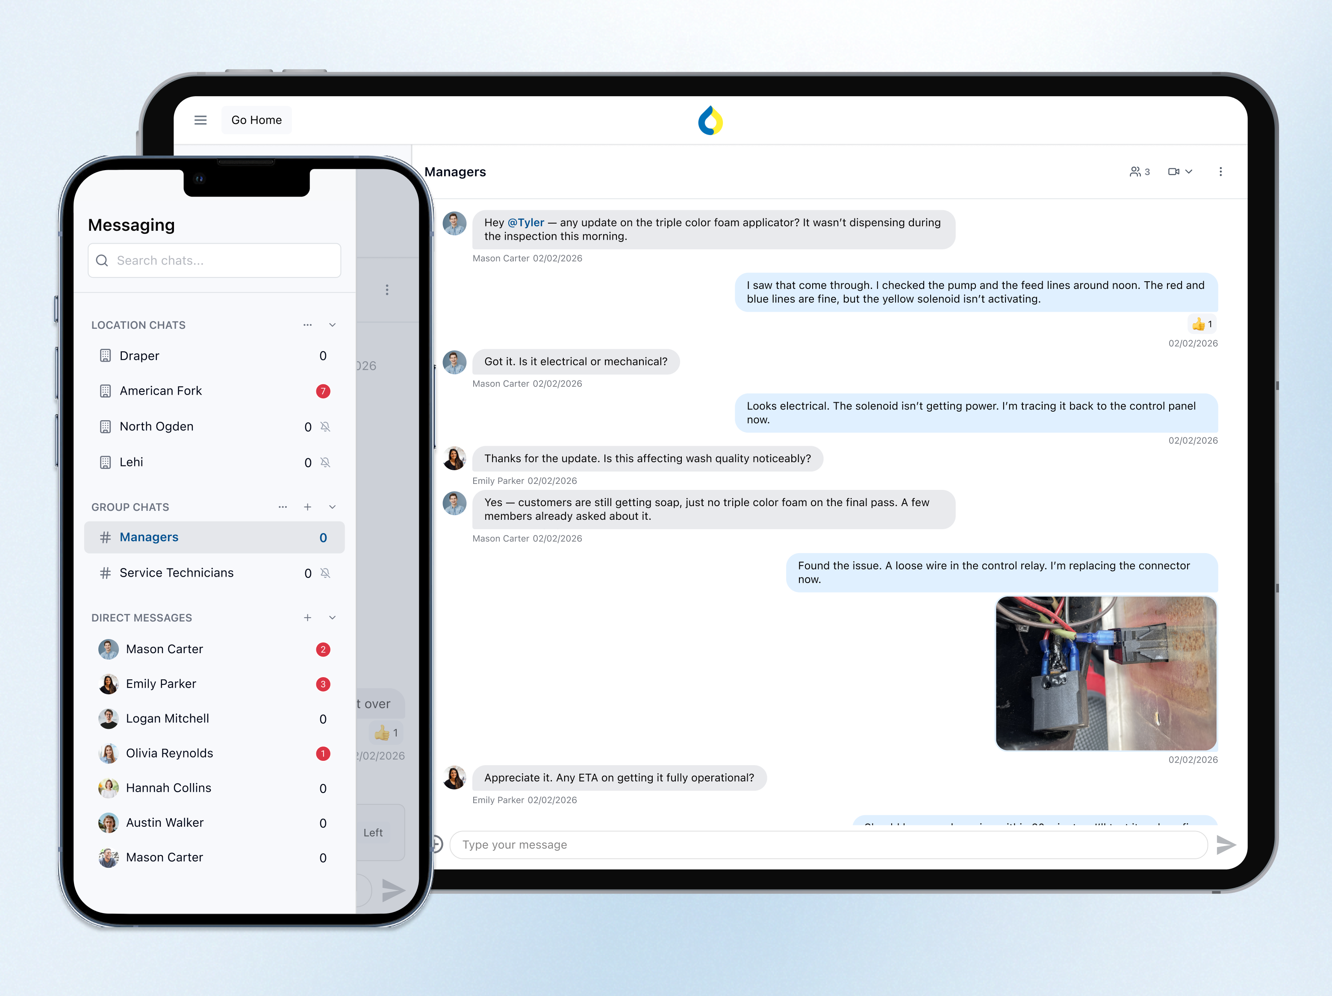
Task: Select the Managers group chat
Action: pos(214,537)
